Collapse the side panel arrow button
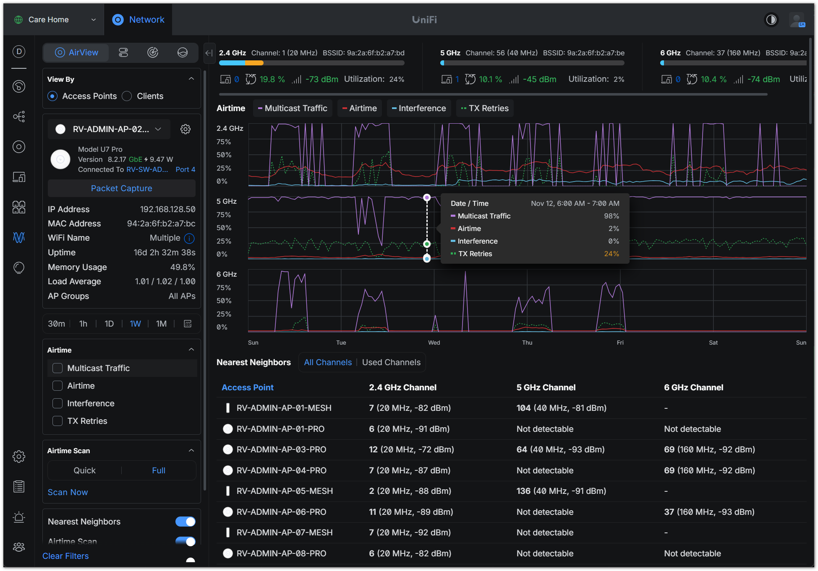818x571 pixels. point(209,53)
